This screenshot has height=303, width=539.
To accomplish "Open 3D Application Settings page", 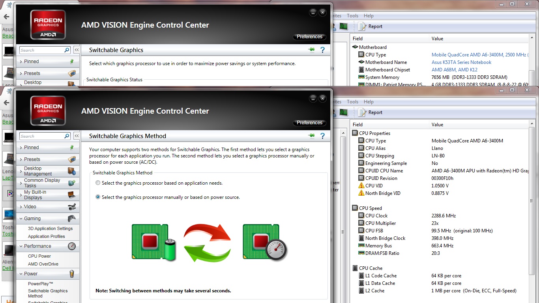I will [50, 228].
